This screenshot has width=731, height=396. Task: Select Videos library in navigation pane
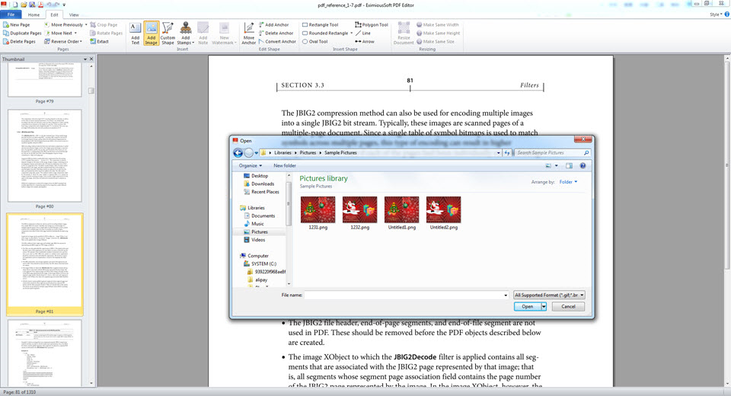coord(254,240)
